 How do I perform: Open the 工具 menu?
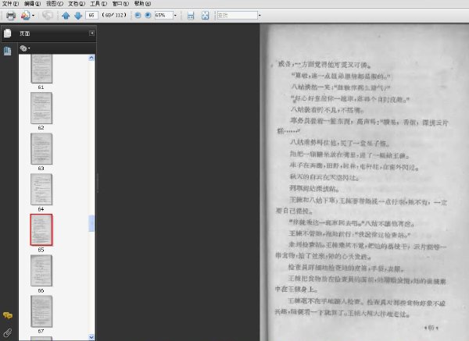(x=98, y=4)
